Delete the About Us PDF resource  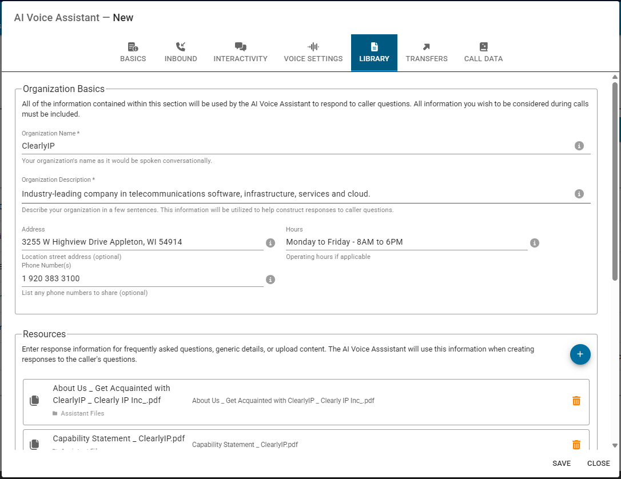coord(576,401)
